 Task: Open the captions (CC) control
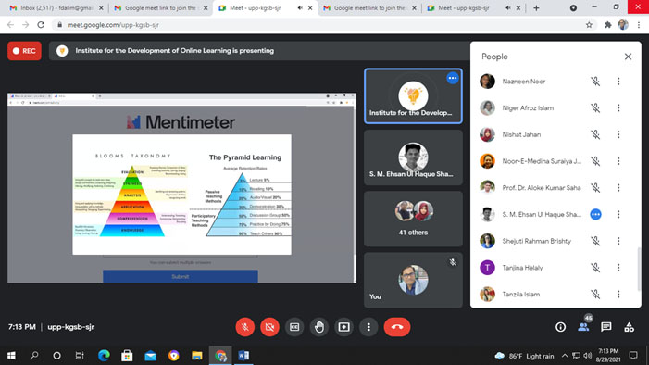click(294, 327)
